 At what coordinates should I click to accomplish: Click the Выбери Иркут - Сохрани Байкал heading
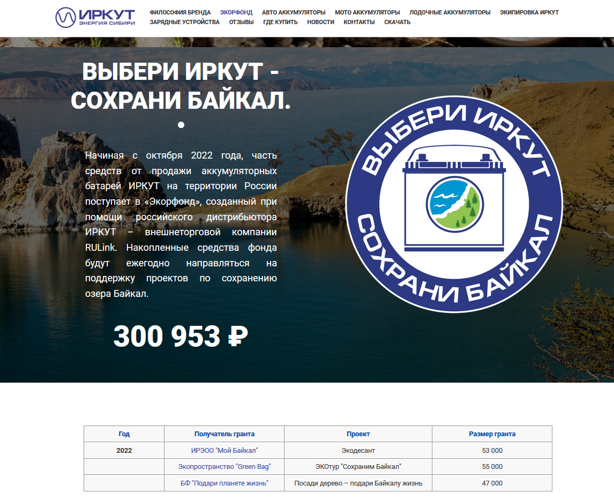coord(181,86)
